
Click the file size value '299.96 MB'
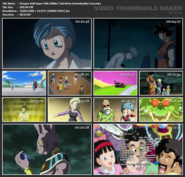pyautogui.click(x=26, y=7)
